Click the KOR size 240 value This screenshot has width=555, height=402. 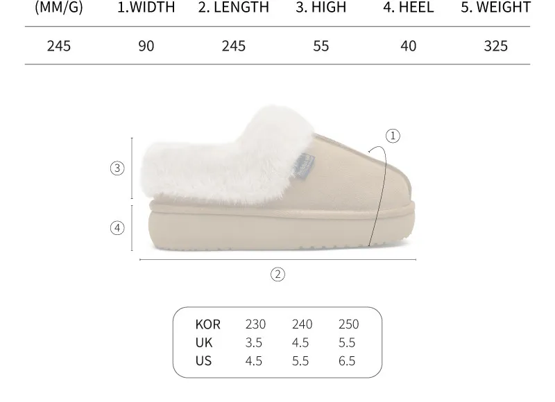click(302, 324)
